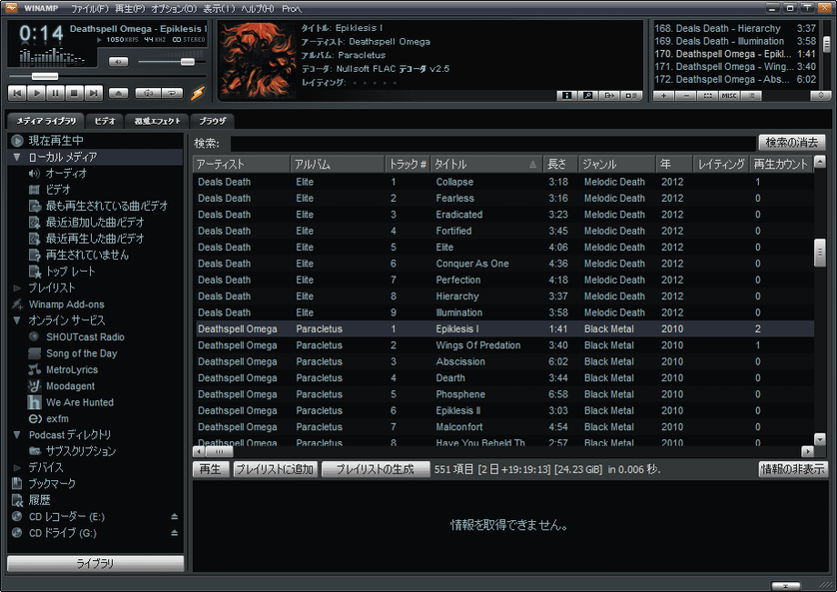Open podcast Subscriptions (サブスクリプション)
Image resolution: width=837 pixels, height=592 pixels.
(81, 451)
